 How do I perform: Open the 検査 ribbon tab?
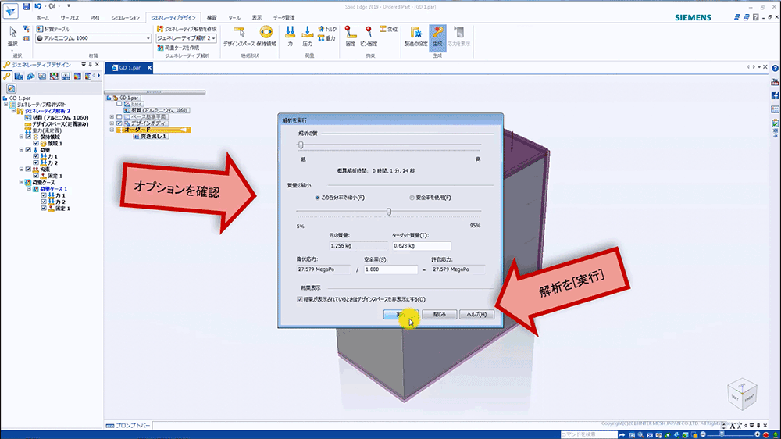pos(212,18)
